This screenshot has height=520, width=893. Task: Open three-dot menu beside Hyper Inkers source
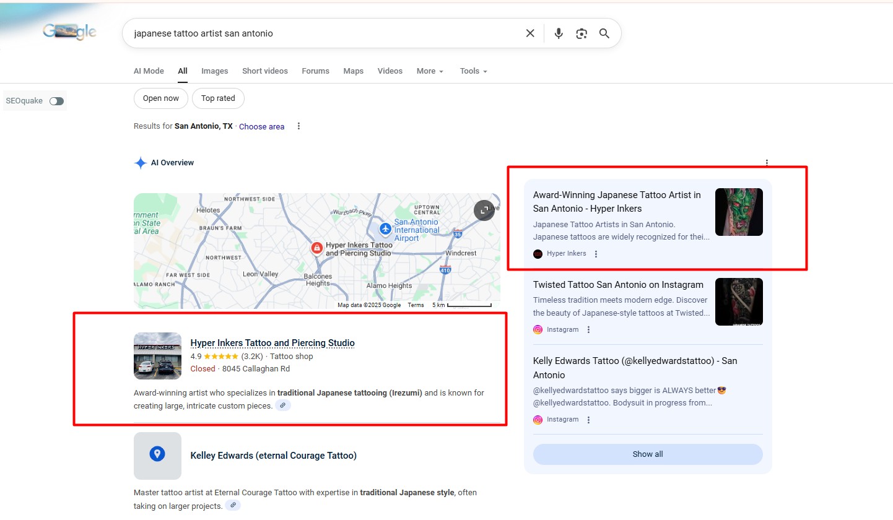[596, 254]
